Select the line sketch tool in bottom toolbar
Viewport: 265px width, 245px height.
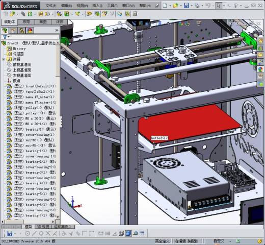click(x=34, y=233)
